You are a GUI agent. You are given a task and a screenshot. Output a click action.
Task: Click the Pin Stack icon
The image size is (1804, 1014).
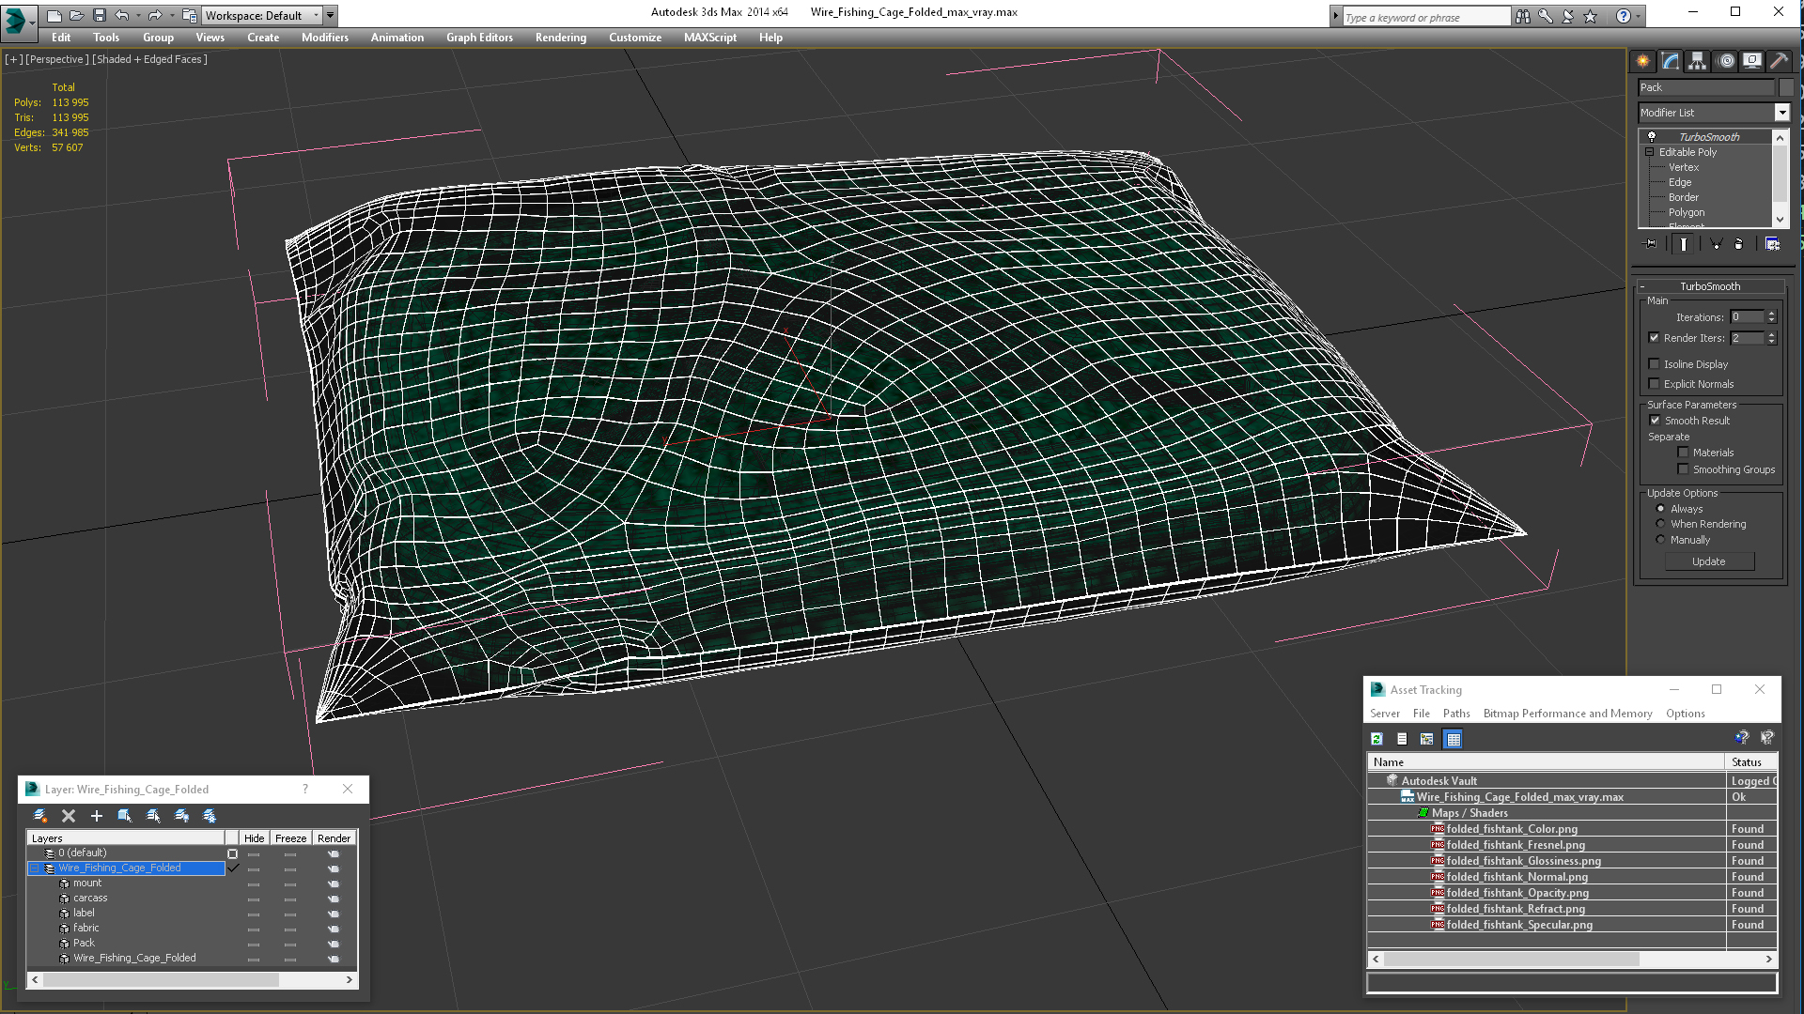(1651, 244)
